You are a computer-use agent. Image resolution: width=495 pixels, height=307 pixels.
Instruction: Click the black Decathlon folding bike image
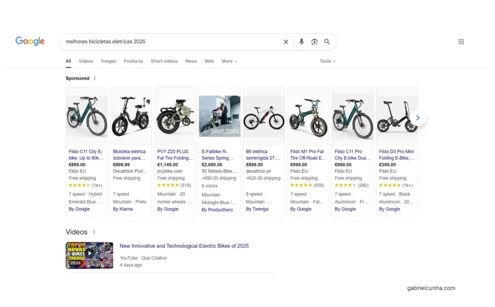pos(131,116)
